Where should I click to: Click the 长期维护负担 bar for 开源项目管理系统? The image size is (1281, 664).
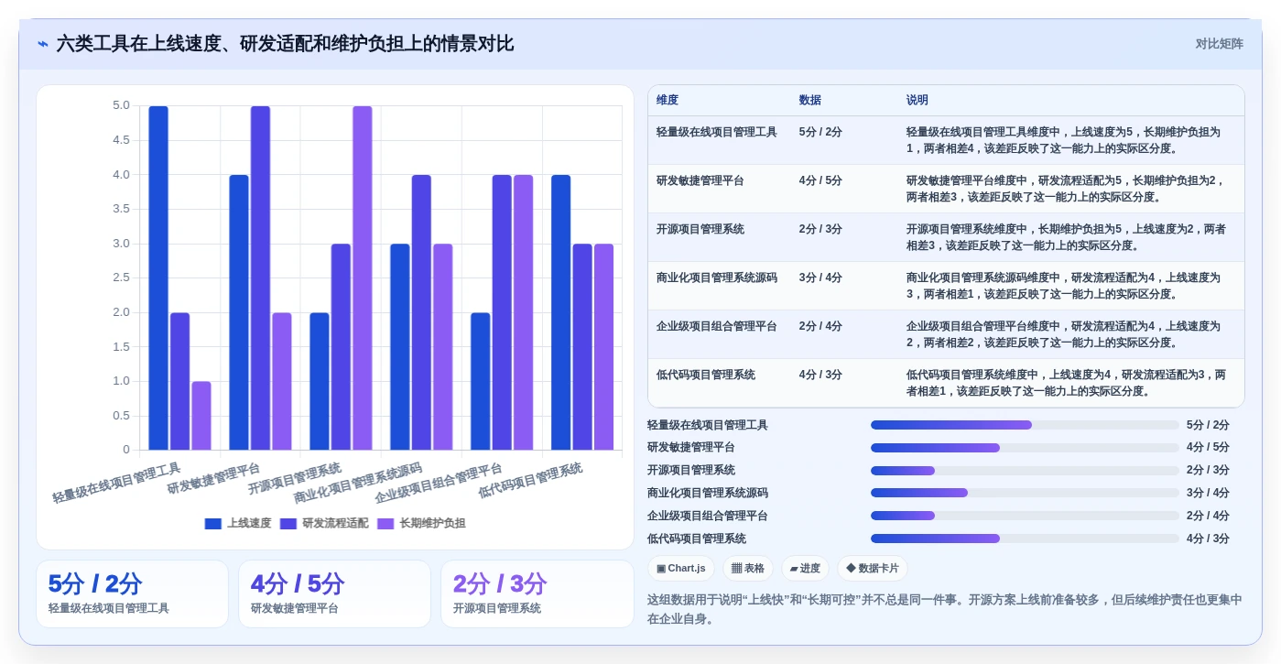click(x=363, y=278)
